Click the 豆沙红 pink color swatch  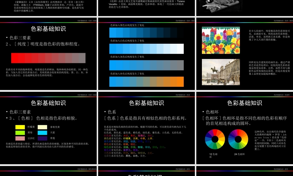tap(20, 138)
